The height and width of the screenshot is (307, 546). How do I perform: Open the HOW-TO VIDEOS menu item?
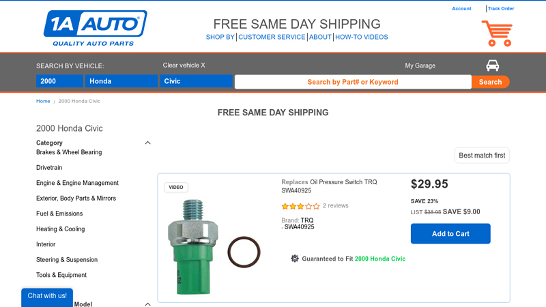click(361, 37)
